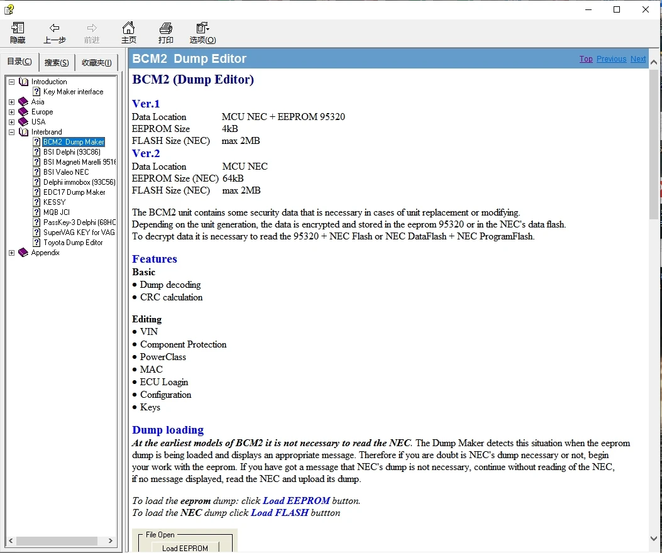Image resolution: width=662 pixels, height=553 pixels.
Task: Click the help app icon in title bar
Action: (x=9, y=9)
